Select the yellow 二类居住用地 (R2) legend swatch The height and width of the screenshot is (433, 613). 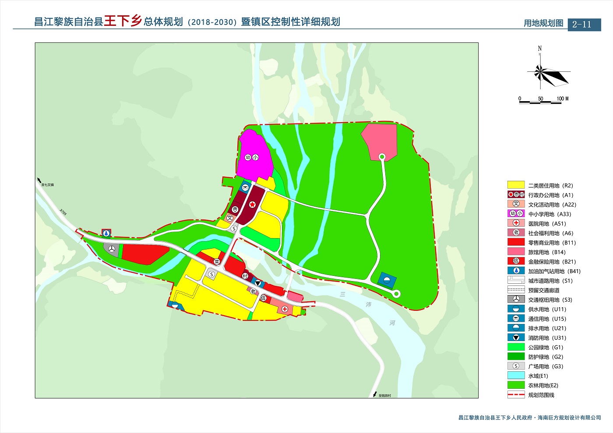point(516,185)
